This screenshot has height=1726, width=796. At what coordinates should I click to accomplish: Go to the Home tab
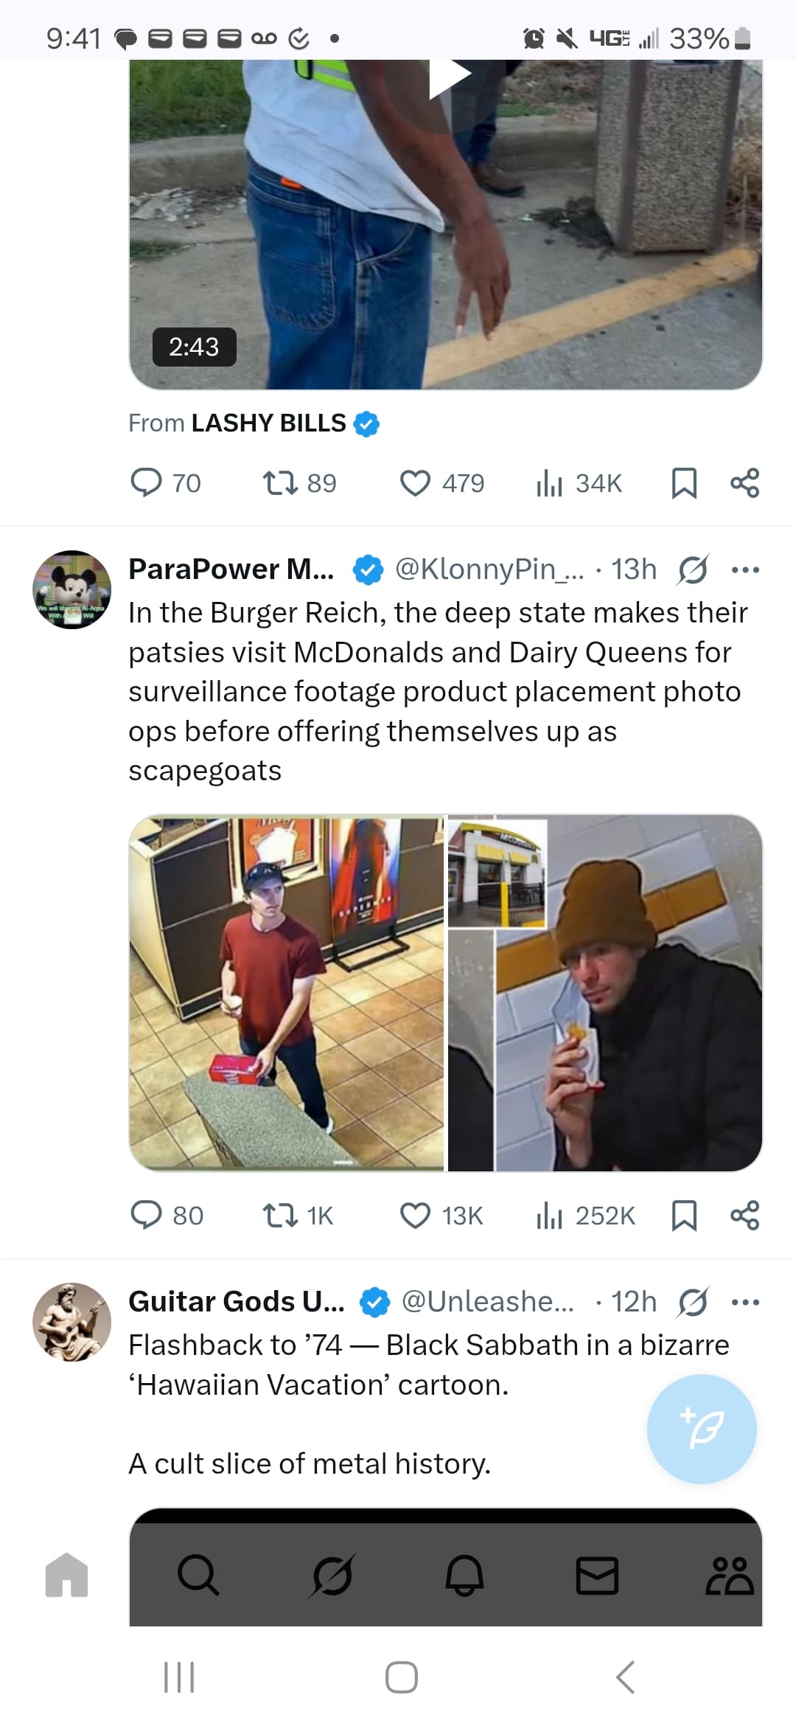point(66,1576)
